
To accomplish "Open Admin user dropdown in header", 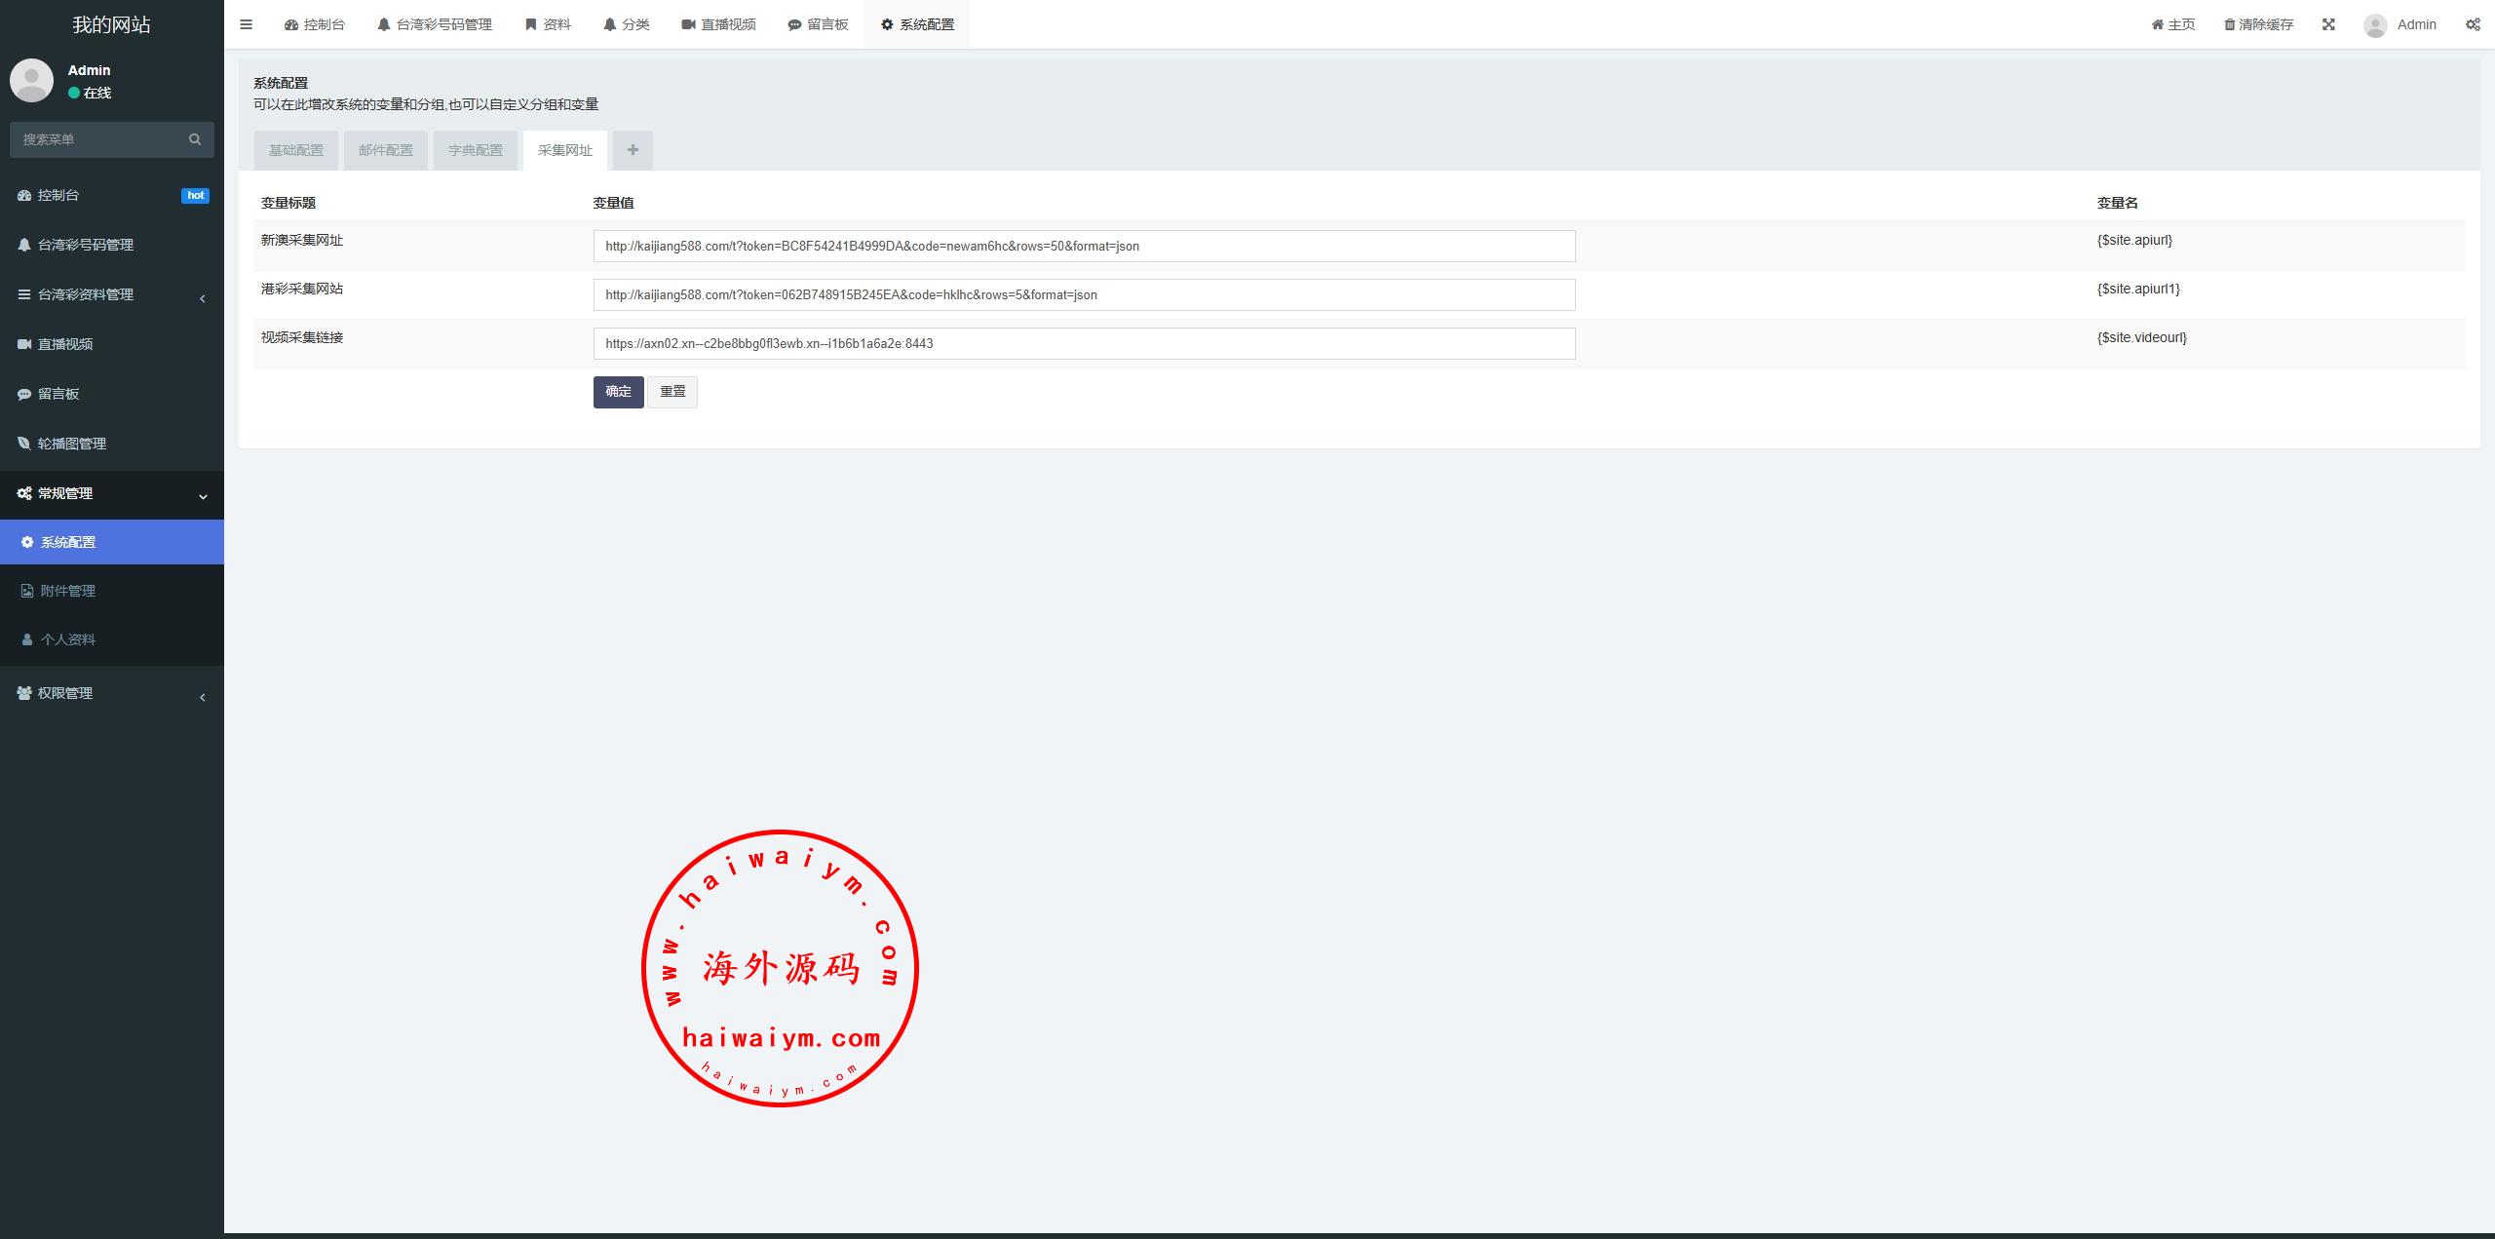I will click(x=2399, y=24).
